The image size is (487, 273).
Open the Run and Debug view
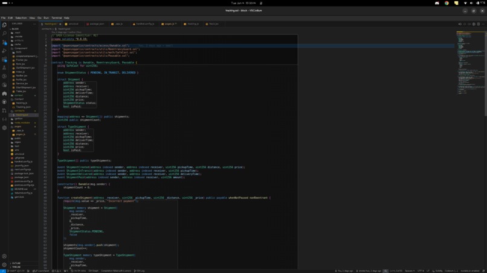point(4,51)
